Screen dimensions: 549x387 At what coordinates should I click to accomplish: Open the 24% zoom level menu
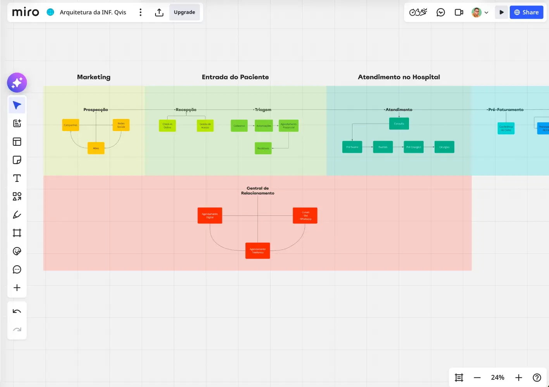pos(498,378)
